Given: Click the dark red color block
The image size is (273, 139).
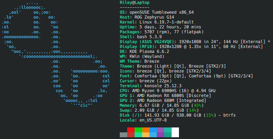Looking at the screenshot, I should pyautogui.click(x=131, y=135).
